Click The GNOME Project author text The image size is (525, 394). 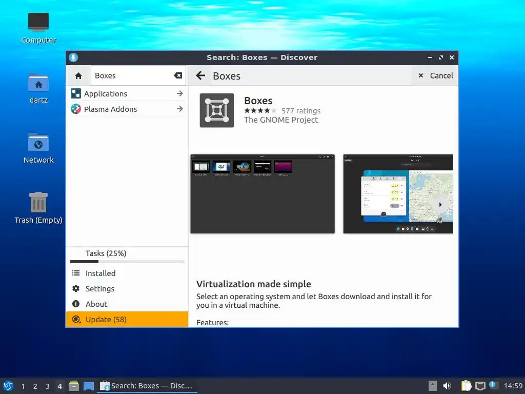tap(281, 120)
